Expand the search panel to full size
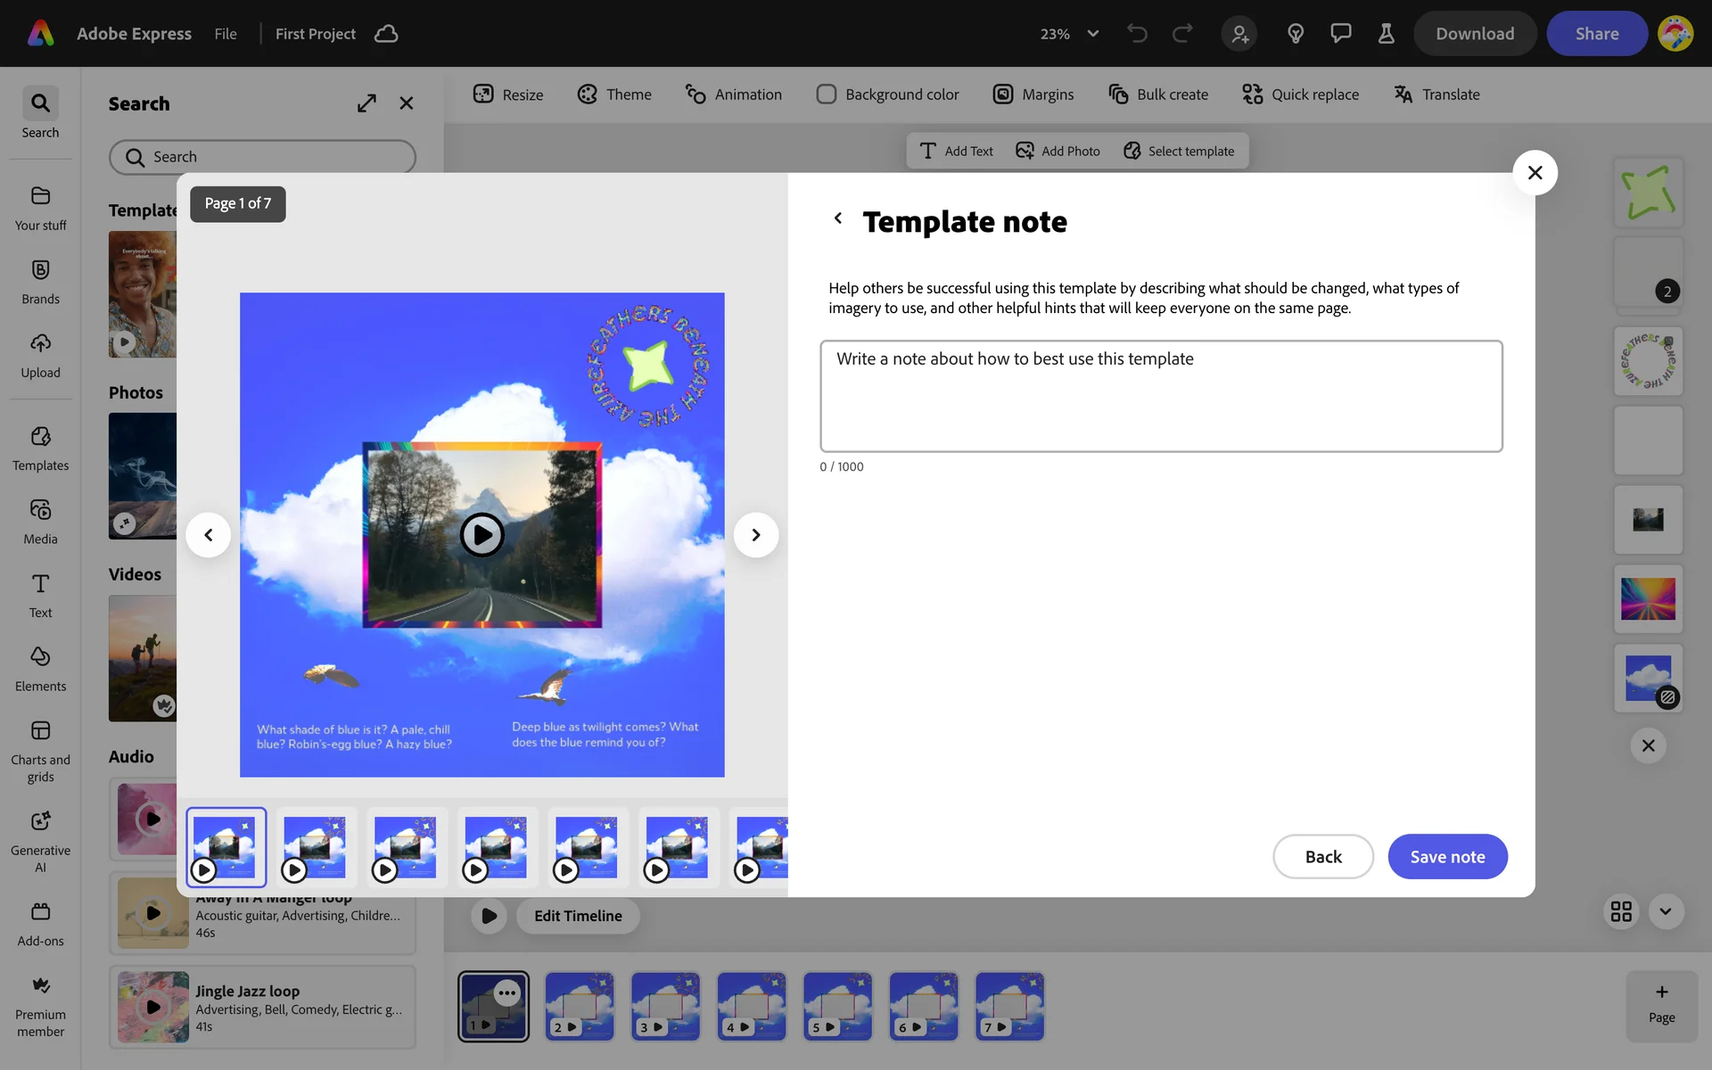 coord(366,103)
